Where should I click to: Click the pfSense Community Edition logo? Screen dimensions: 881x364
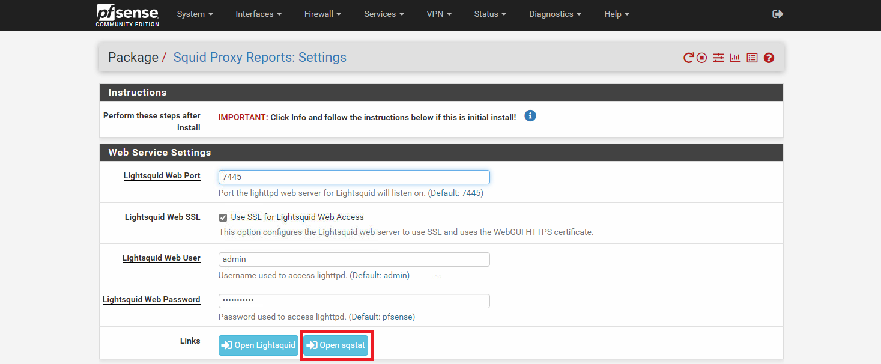pos(127,15)
